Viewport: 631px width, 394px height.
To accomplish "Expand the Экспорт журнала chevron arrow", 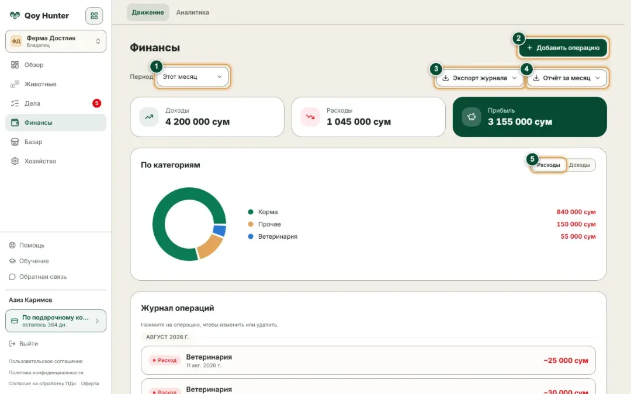I will pos(514,78).
